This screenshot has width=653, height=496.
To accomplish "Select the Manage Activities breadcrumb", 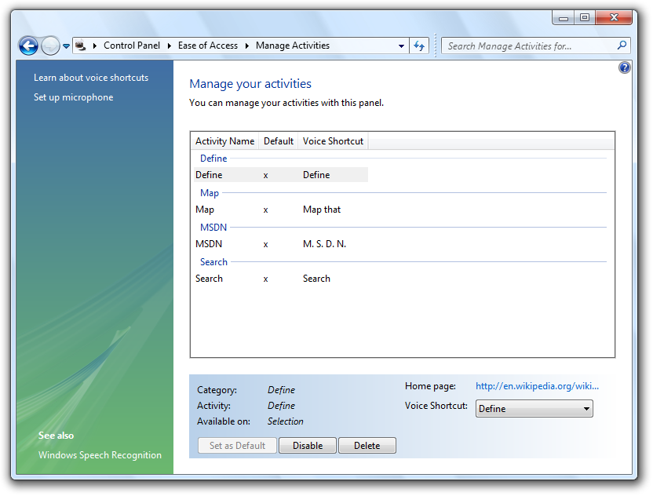I will pyautogui.click(x=292, y=46).
